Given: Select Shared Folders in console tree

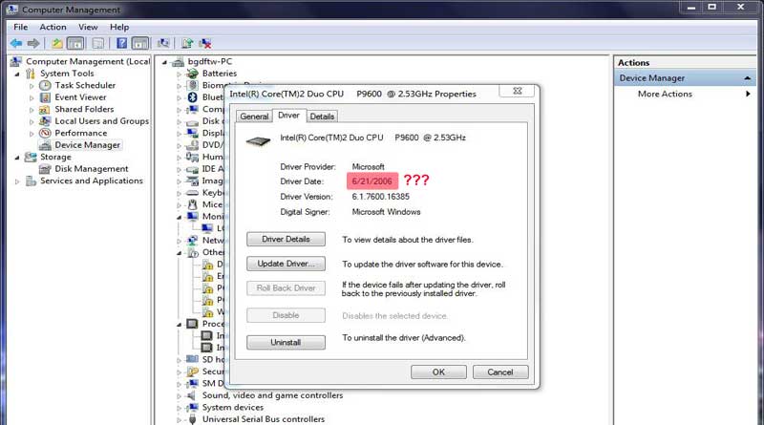Looking at the screenshot, I should (x=84, y=109).
